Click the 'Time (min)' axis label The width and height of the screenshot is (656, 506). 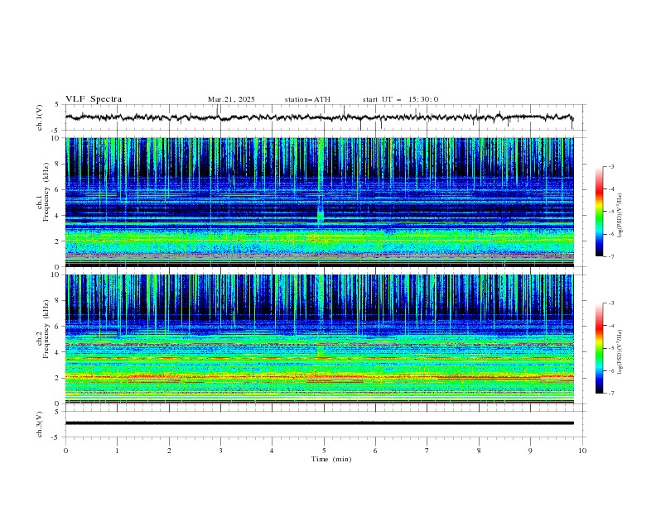(x=331, y=459)
